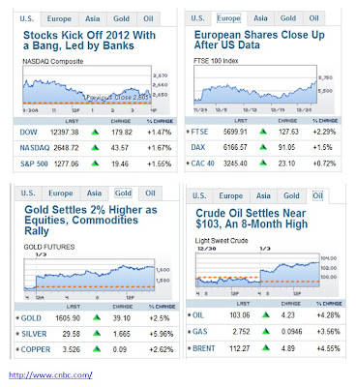Viewport: 356px width, 387px height.
Task: Click the NASDAQ Composite chart
Action: (x=87, y=85)
